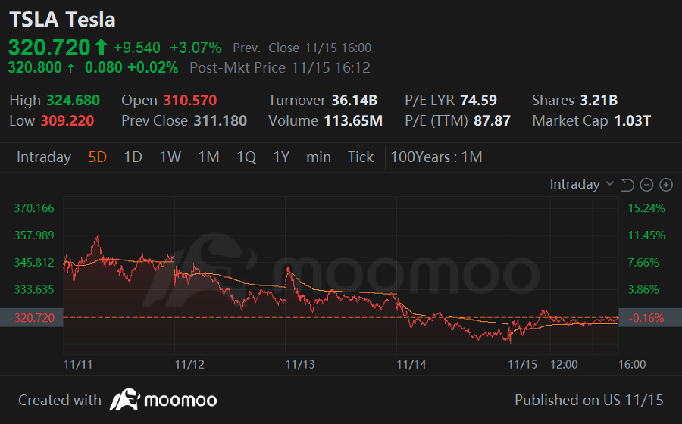Choose the 1Y chart period
Image resolution: width=682 pixels, height=424 pixels.
tap(281, 157)
